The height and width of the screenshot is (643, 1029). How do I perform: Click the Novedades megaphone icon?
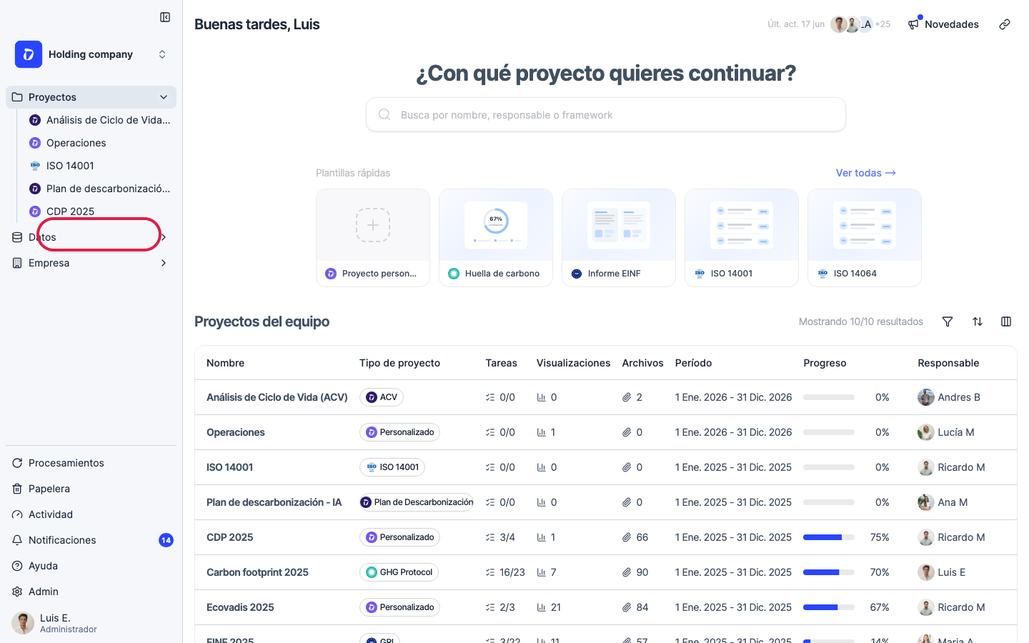(x=913, y=24)
